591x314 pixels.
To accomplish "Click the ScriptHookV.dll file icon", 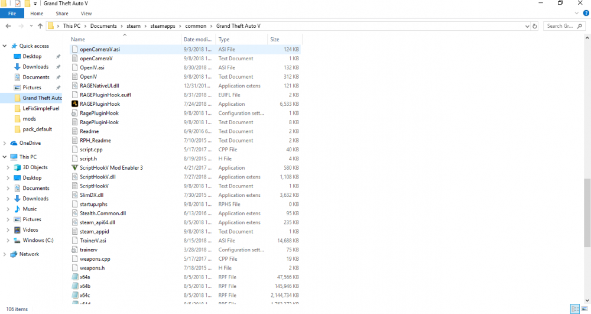I will (74, 177).
